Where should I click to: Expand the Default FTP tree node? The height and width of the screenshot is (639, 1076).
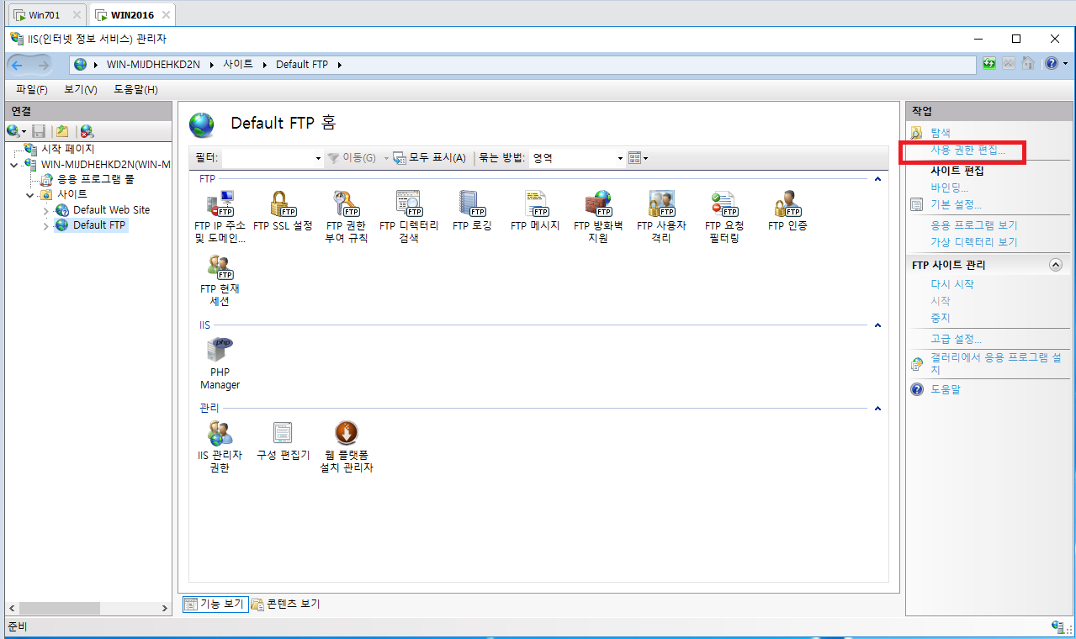[x=46, y=225]
